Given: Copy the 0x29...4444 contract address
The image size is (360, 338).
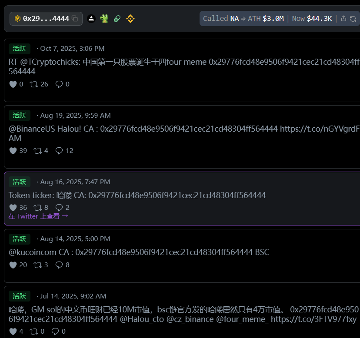Looking at the screenshot, I should 75,19.
